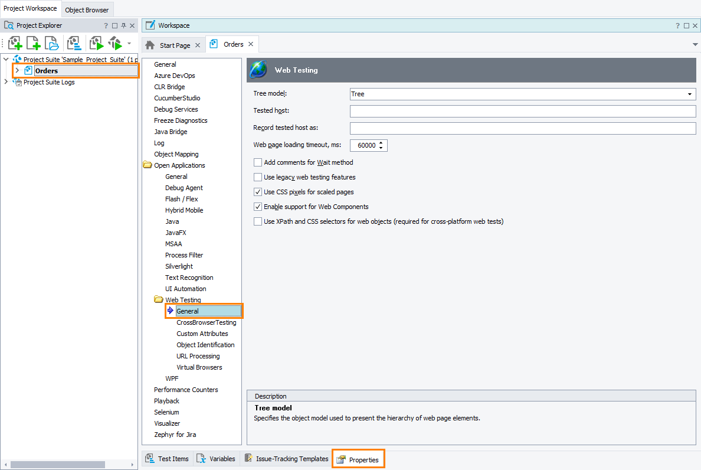Viewport: 701px width, 470px height.
Task: Switch to the Project Workspace tab
Action: click(31, 8)
